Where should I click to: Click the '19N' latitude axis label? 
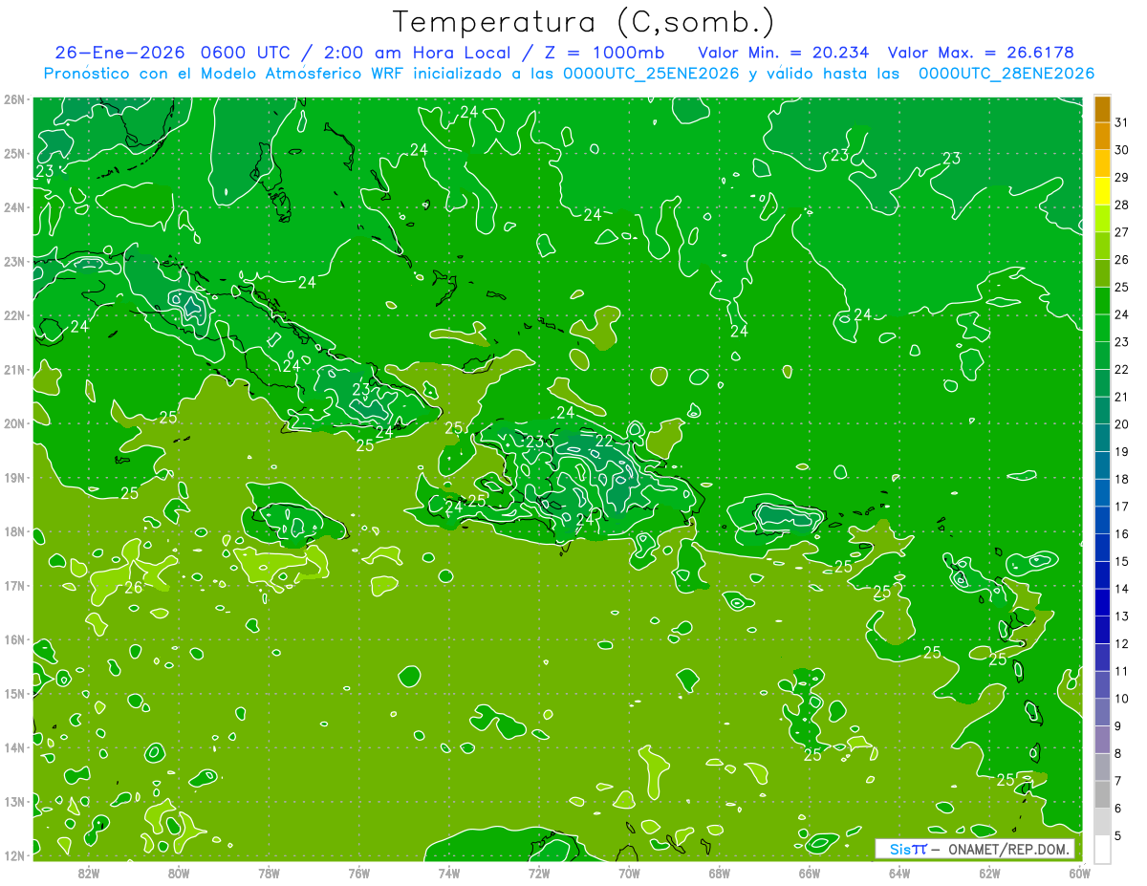(15, 477)
